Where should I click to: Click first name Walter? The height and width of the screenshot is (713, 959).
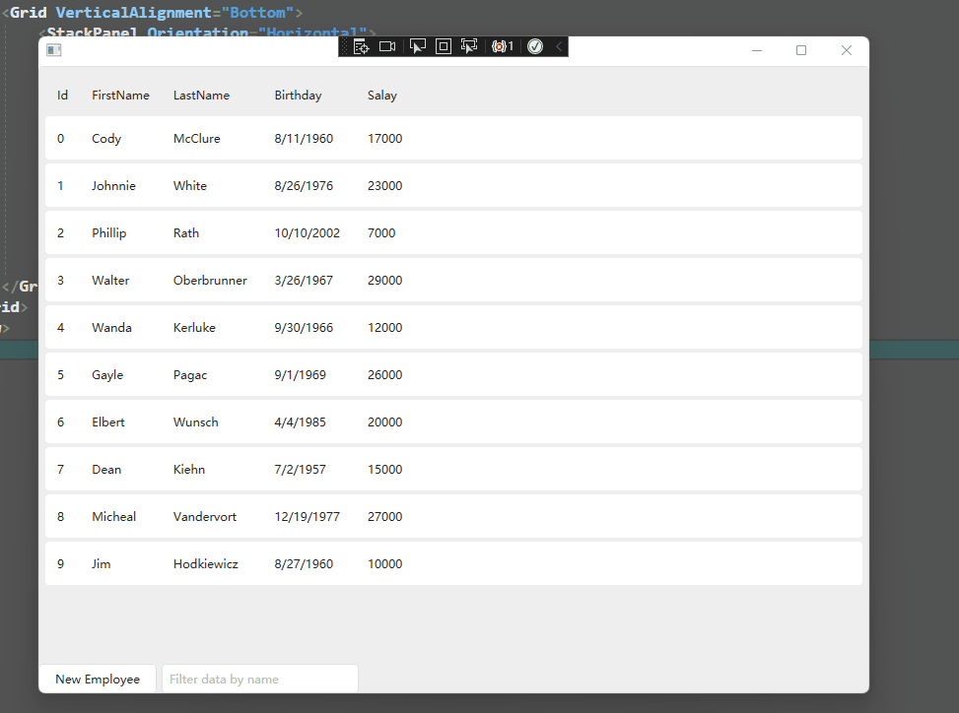pos(110,281)
